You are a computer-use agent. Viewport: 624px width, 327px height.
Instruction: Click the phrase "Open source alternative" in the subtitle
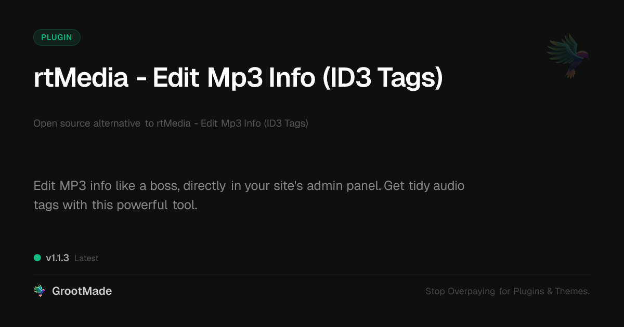87,124
